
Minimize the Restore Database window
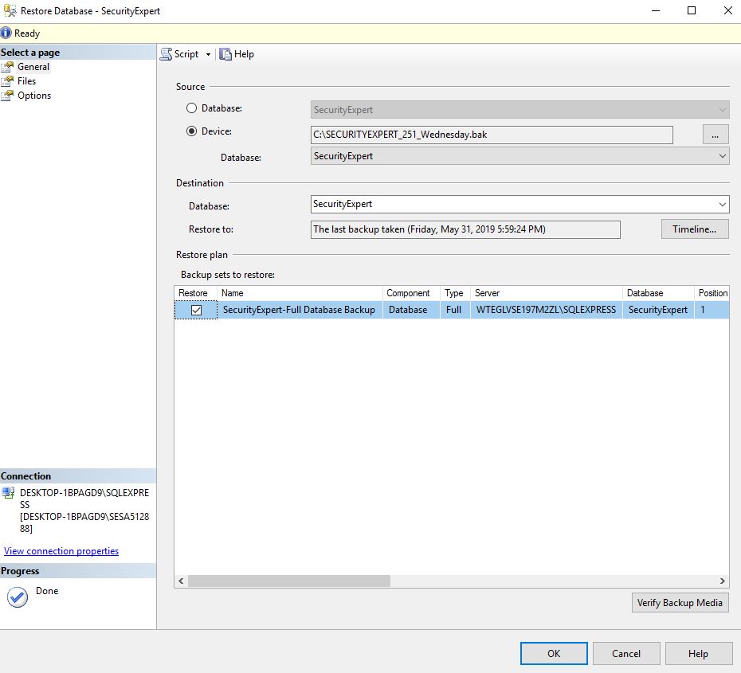point(656,11)
